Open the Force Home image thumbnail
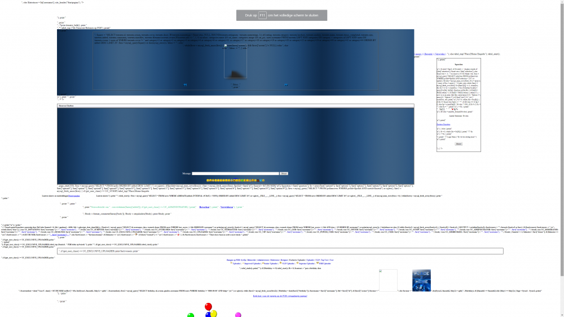Image resolution: width=564 pixels, height=317 pixels. [x=421, y=280]
